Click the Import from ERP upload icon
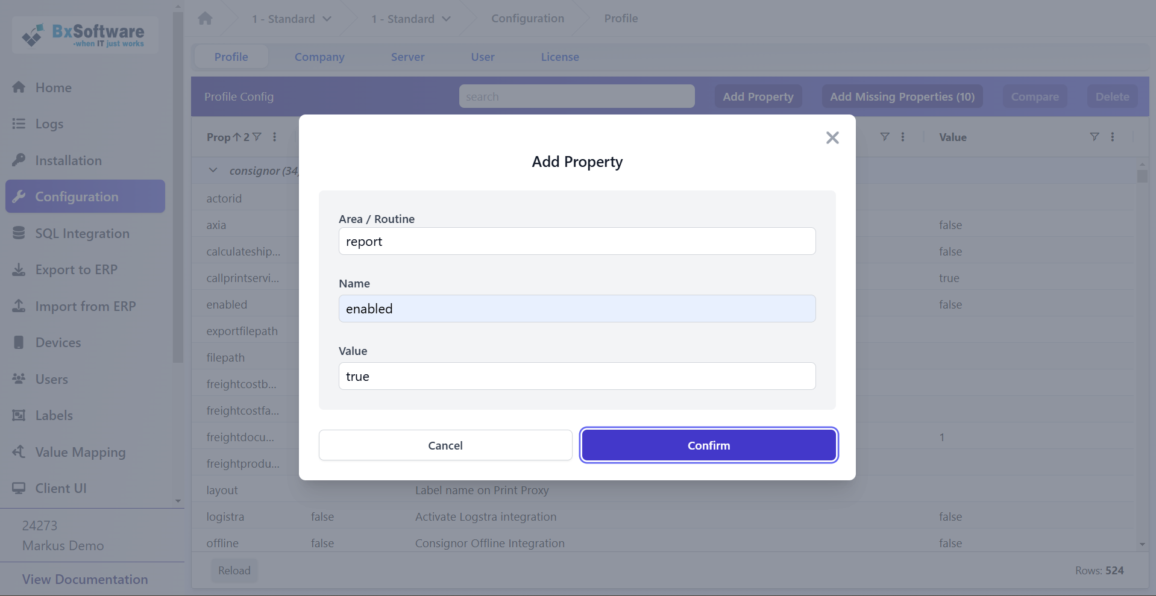 click(x=20, y=306)
